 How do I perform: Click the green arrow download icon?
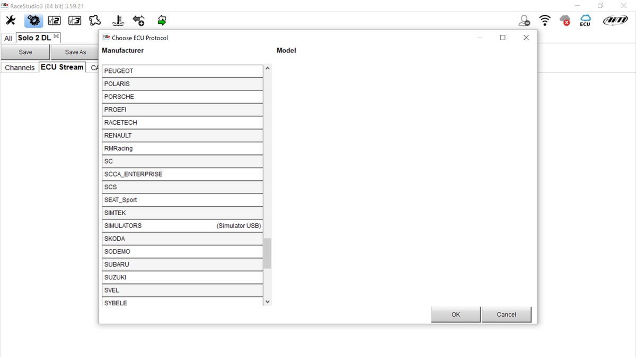pos(162,21)
